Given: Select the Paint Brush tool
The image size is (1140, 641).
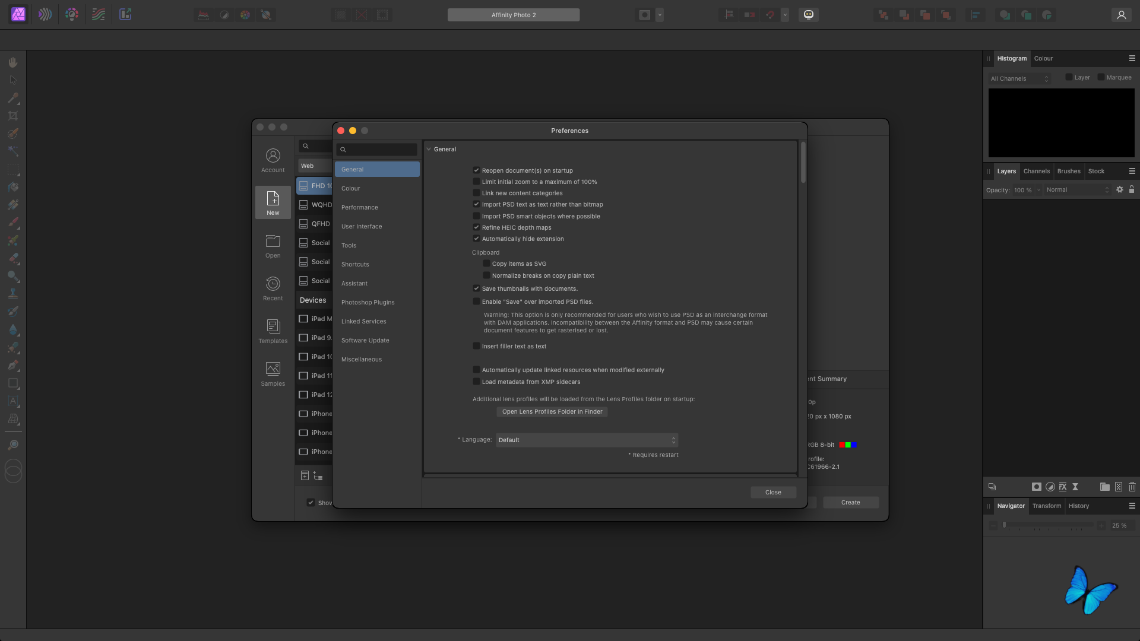Looking at the screenshot, I should pos(13,223).
